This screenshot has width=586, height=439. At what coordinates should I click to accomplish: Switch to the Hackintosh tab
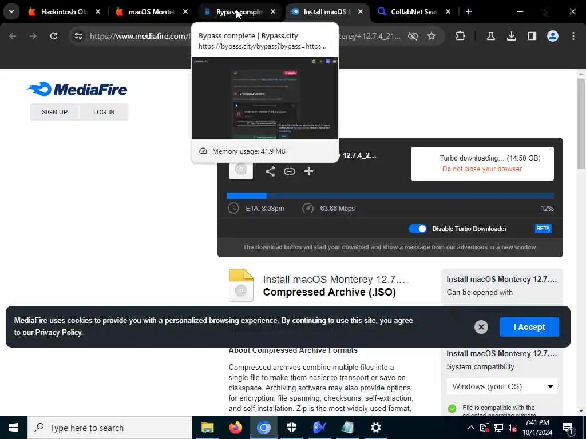(64, 12)
